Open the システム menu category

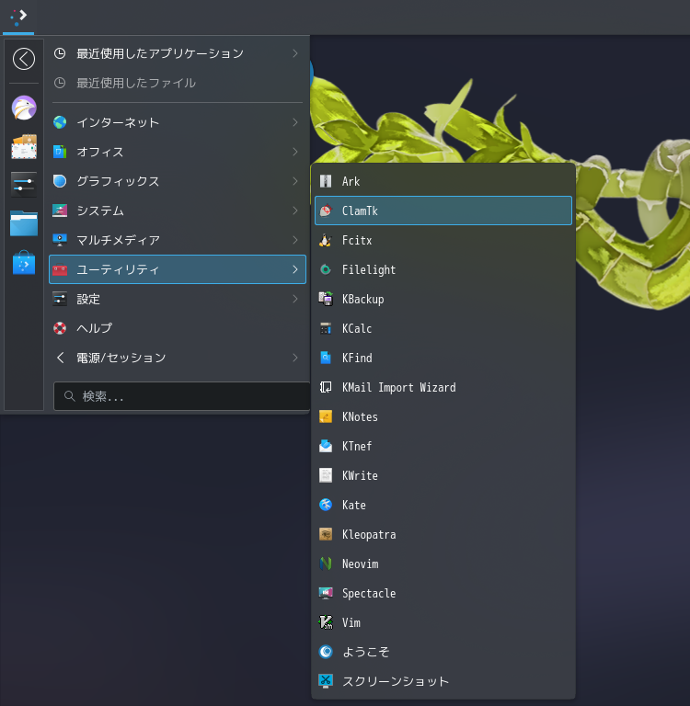click(178, 211)
